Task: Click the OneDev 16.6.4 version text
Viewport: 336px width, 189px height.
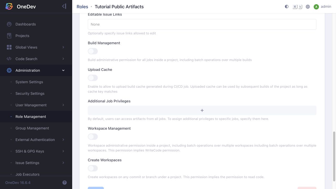Action: [18, 182]
